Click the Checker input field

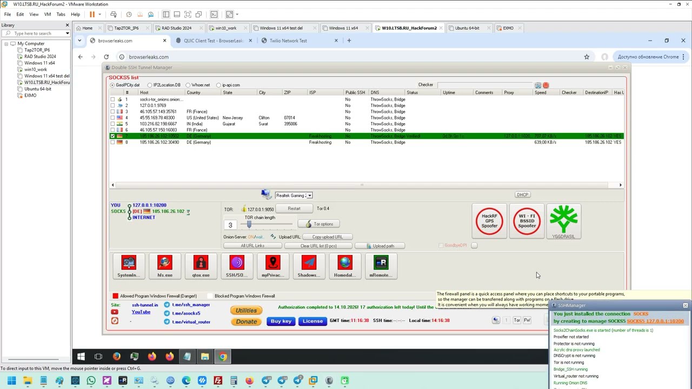tap(484, 85)
